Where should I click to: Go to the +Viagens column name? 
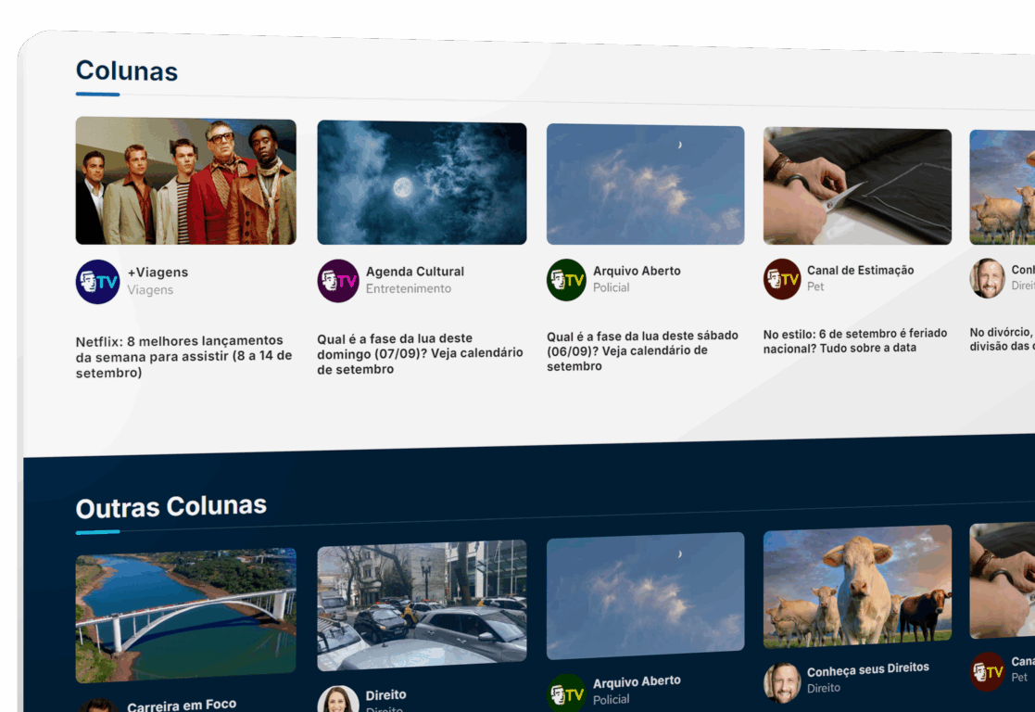click(x=158, y=273)
